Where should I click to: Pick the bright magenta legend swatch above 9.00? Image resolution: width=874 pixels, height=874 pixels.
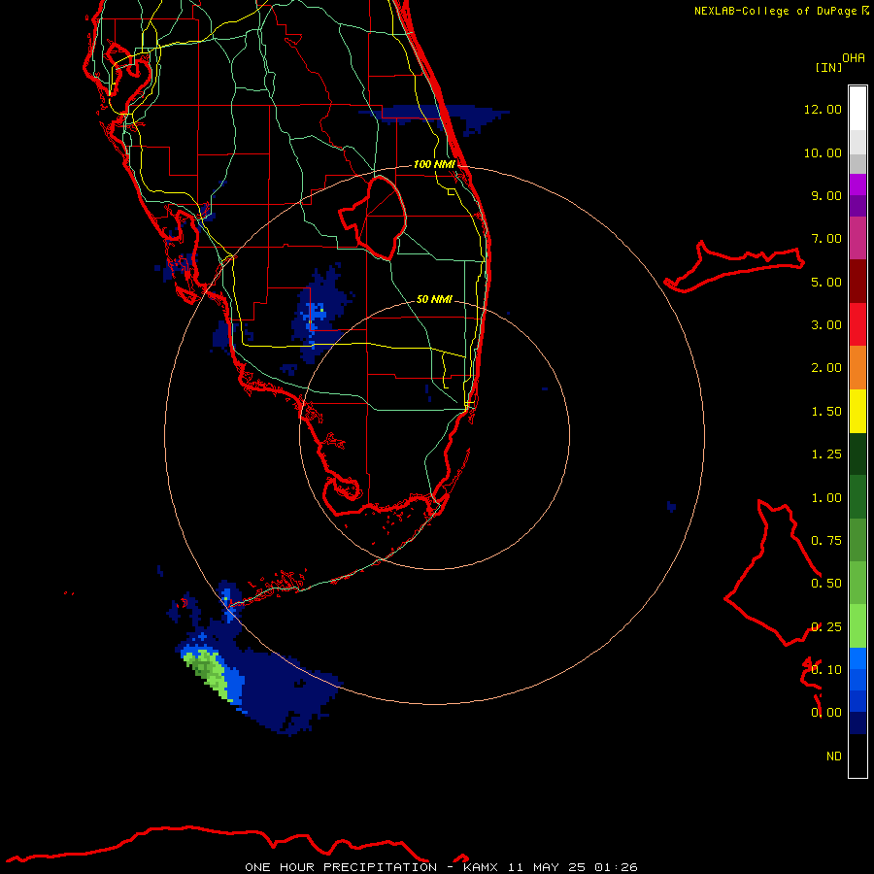pos(857,185)
